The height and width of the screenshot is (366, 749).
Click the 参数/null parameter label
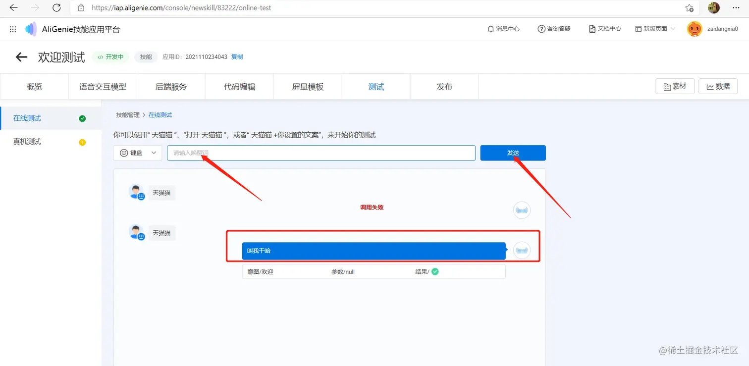click(x=343, y=271)
